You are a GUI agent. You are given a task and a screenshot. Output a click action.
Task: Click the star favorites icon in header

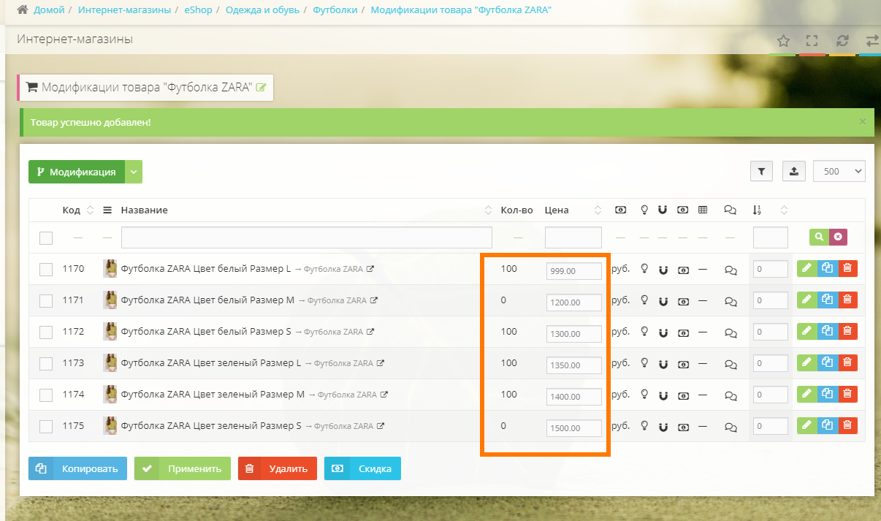783,40
